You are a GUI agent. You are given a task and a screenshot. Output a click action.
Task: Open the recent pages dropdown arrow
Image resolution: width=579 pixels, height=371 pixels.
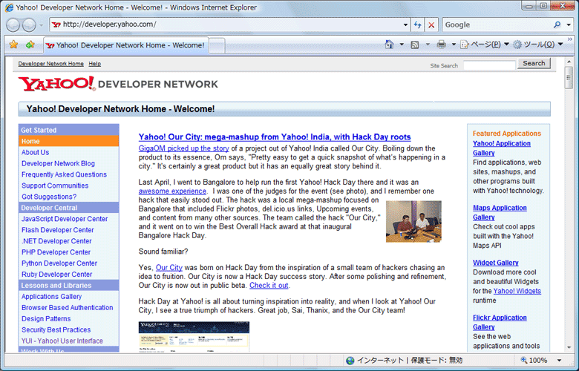pyautogui.click(x=41, y=25)
